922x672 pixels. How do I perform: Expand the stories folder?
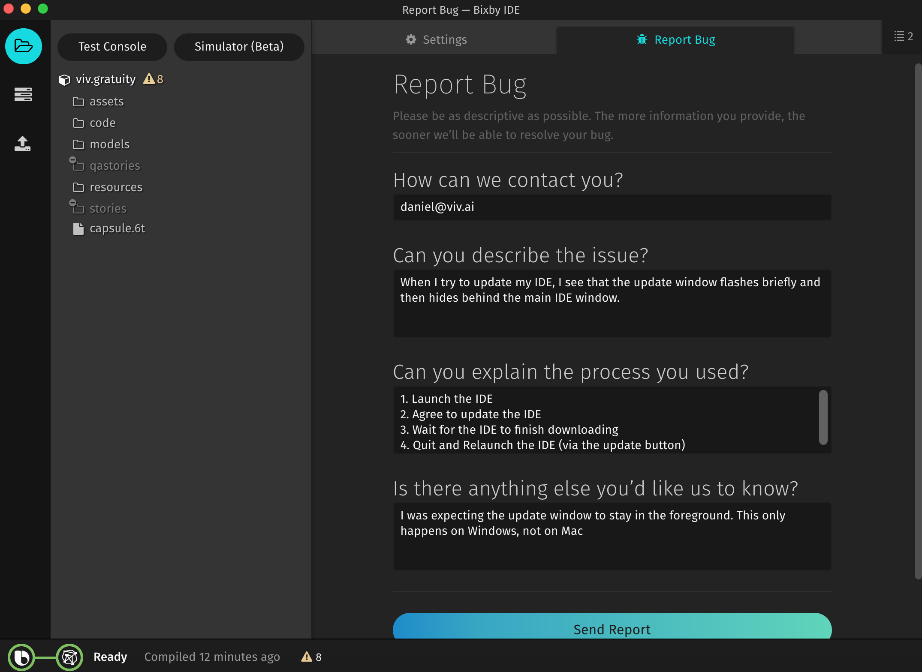(108, 209)
